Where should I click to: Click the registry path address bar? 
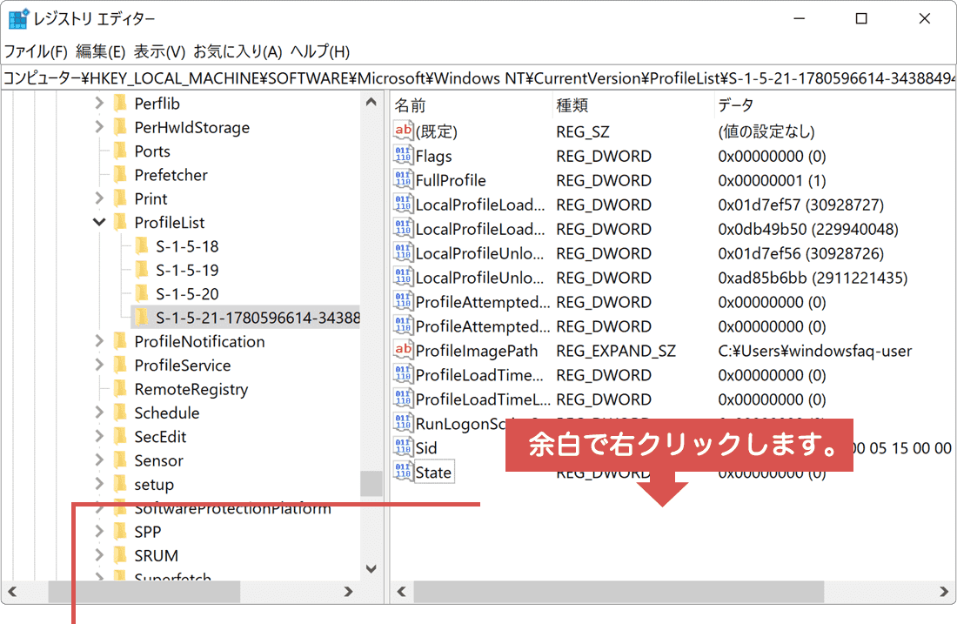[x=478, y=78]
